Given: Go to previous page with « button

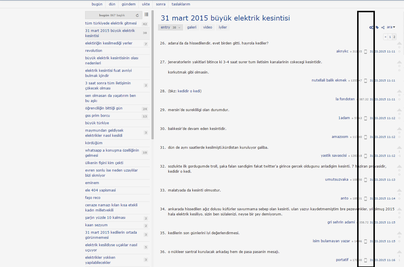Looking at the screenshot, I should pos(385,37).
